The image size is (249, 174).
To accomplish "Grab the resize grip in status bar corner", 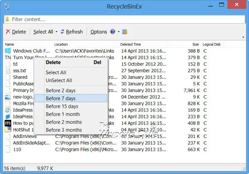I will point(244,169).
